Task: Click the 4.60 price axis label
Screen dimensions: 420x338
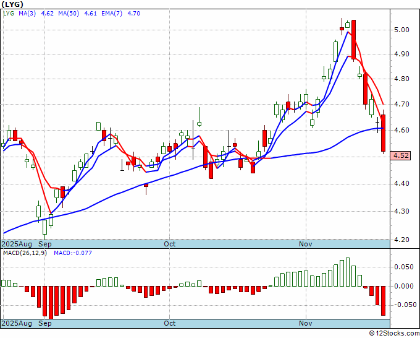Action: tap(401, 130)
